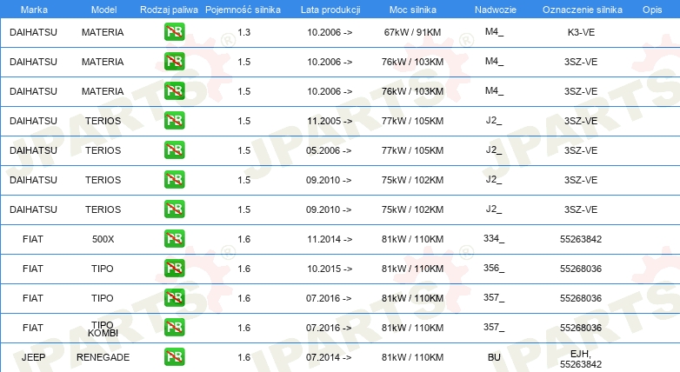Select M4_ body code in the K3-VE row
This screenshot has height=372, width=680.
click(x=495, y=31)
